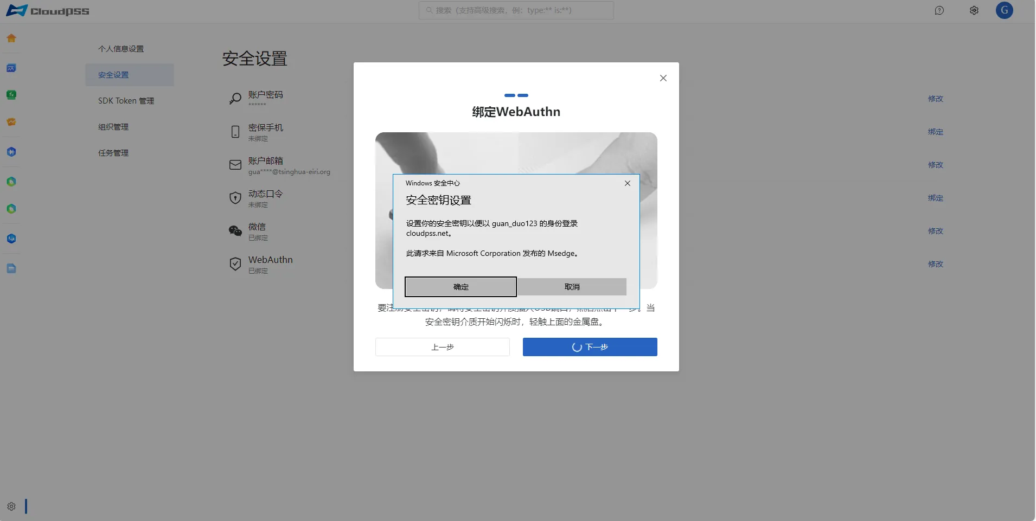The width and height of the screenshot is (1036, 521).
Task: Open the help question-mark icon in header
Action: coord(939,10)
